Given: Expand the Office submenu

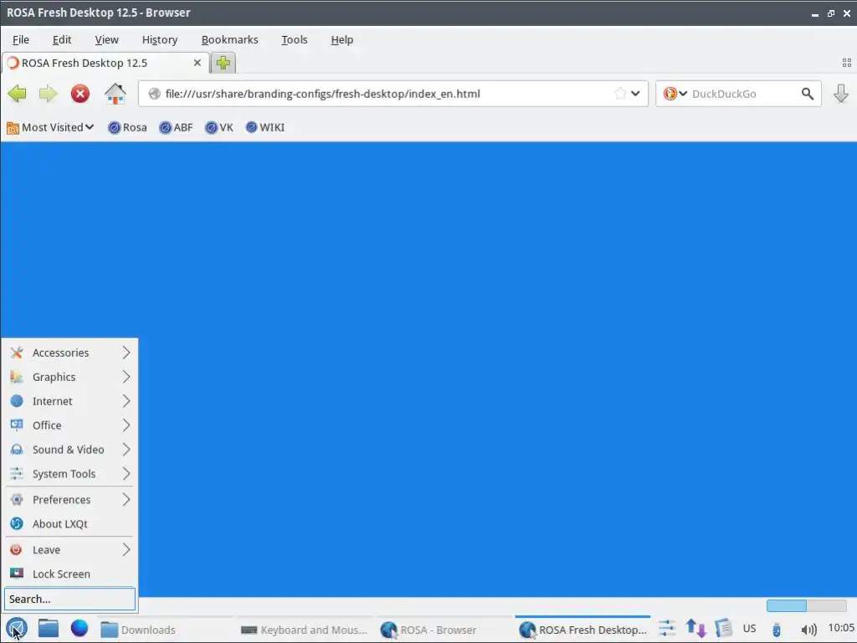Looking at the screenshot, I should [70, 425].
